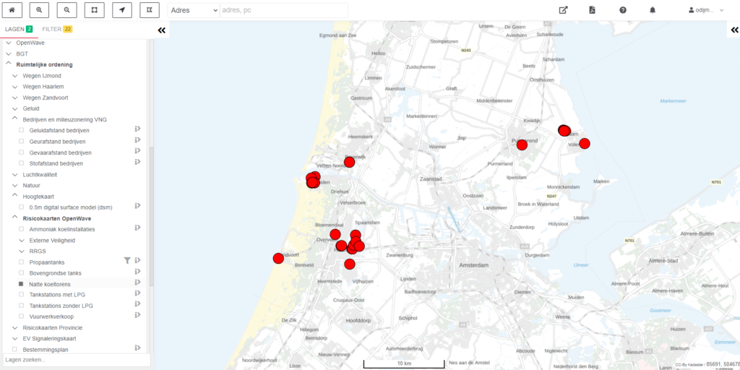Expand the OpenWave layer group

(x=8, y=43)
